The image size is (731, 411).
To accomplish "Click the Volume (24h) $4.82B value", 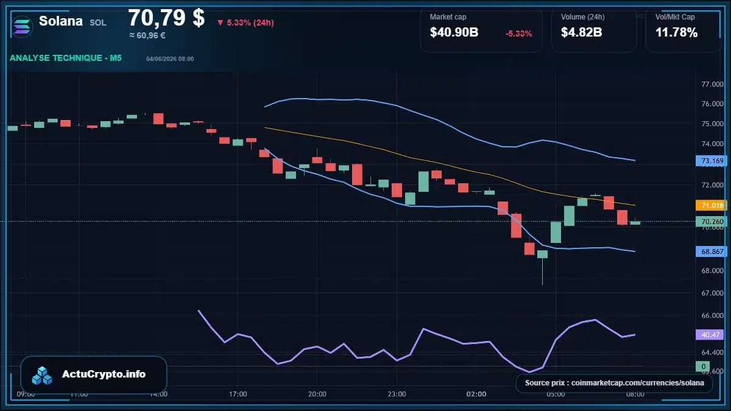I will (582, 33).
